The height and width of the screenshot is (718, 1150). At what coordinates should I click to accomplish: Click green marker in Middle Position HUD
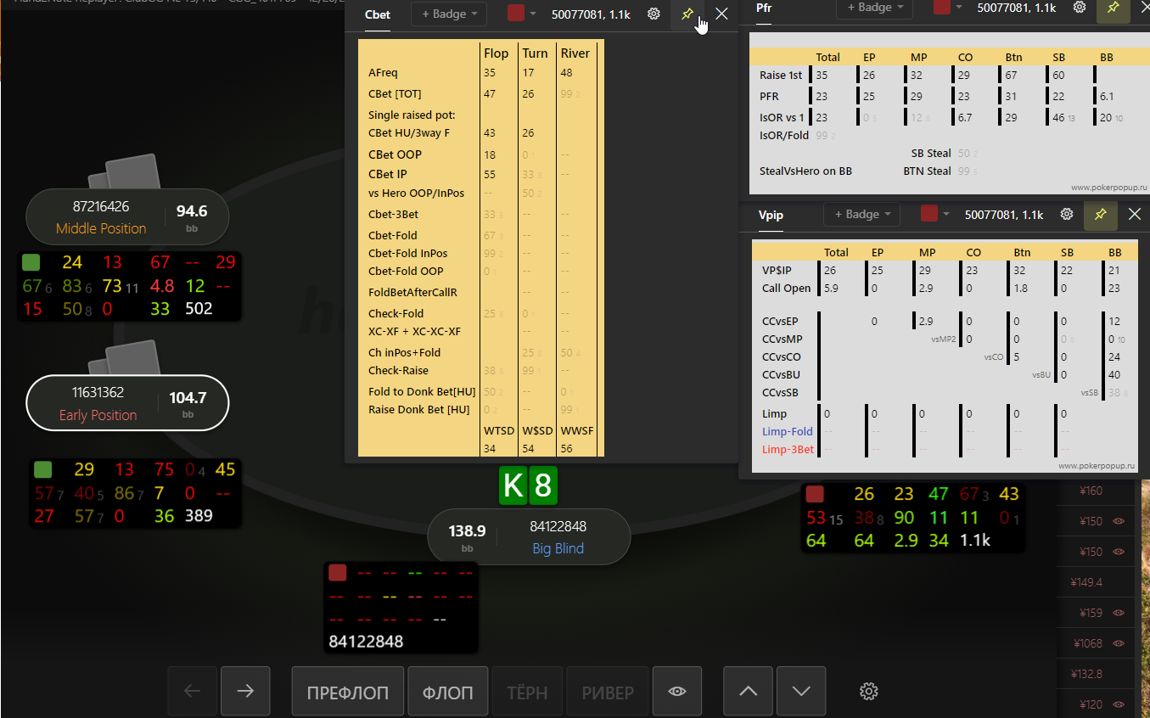31,262
